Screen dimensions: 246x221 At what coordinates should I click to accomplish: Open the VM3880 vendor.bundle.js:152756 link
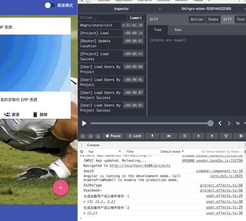[212, 160]
